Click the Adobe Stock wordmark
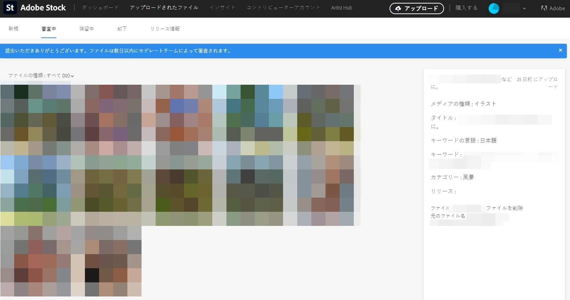The width and height of the screenshot is (570, 300). coord(43,8)
